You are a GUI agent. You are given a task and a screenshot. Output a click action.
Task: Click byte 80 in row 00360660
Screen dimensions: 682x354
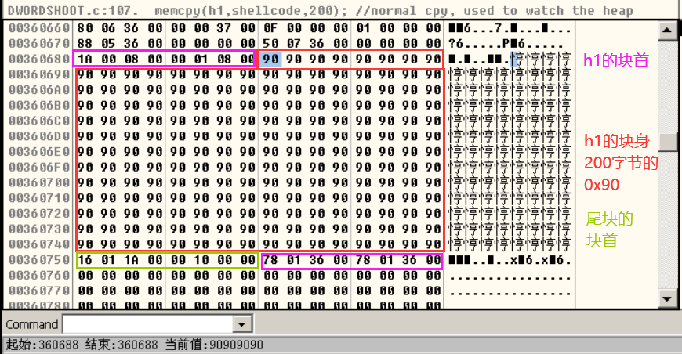click(85, 28)
